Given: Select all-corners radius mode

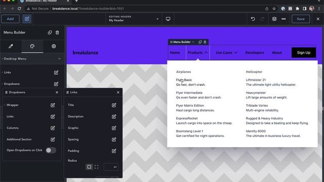Looking at the screenshot, I should point(89,167).
